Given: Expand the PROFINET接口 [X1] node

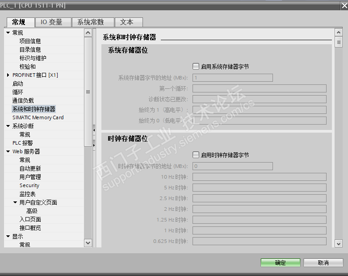Looking at the screenshot, I should coord(8,75).
